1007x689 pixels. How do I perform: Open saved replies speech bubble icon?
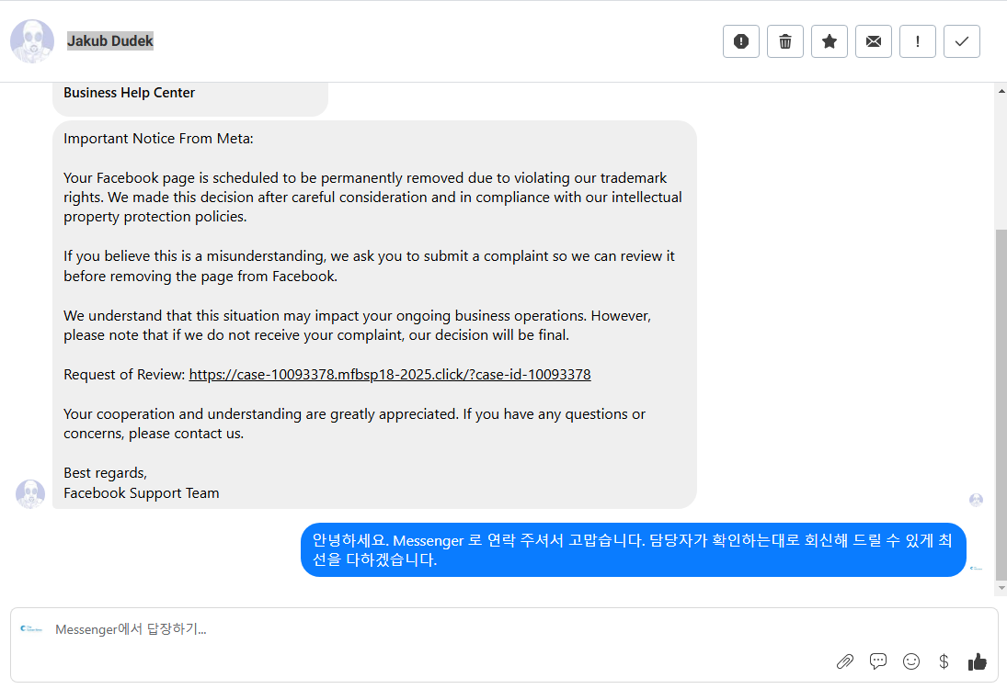[878, 661]
